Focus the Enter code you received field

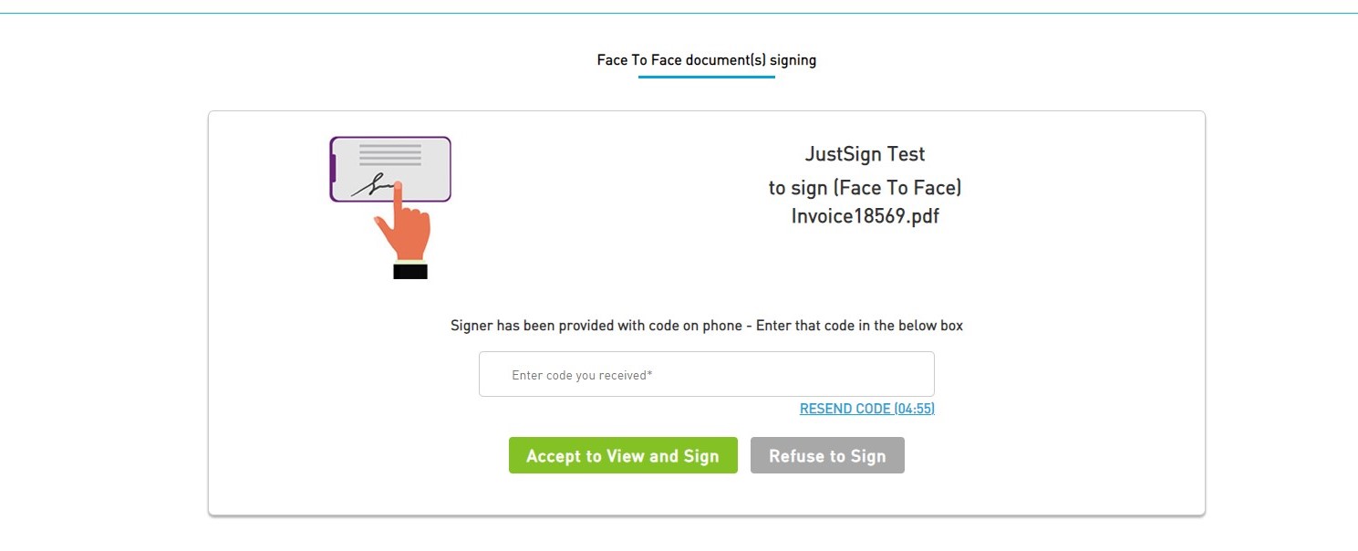click(x=706, y=374)
